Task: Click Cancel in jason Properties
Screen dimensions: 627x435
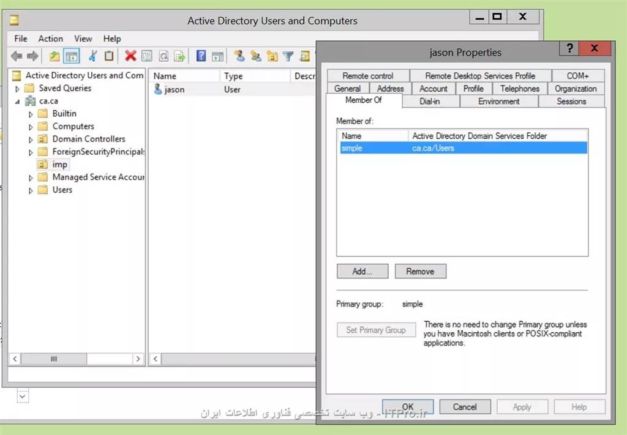Action: click(465, 407)
